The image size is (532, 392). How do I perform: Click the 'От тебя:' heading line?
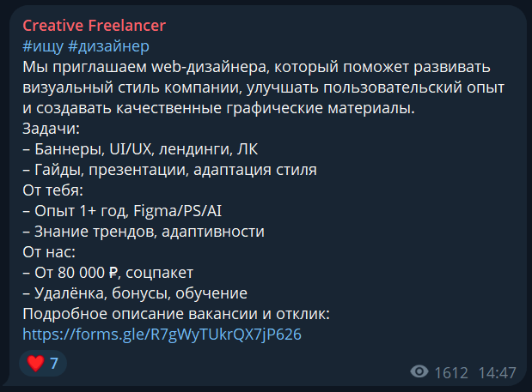(x=52, y=190)
